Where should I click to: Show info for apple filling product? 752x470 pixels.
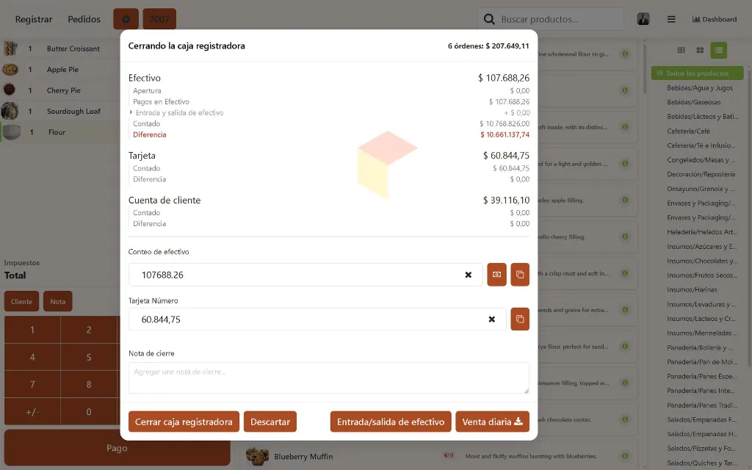(625, 200)
